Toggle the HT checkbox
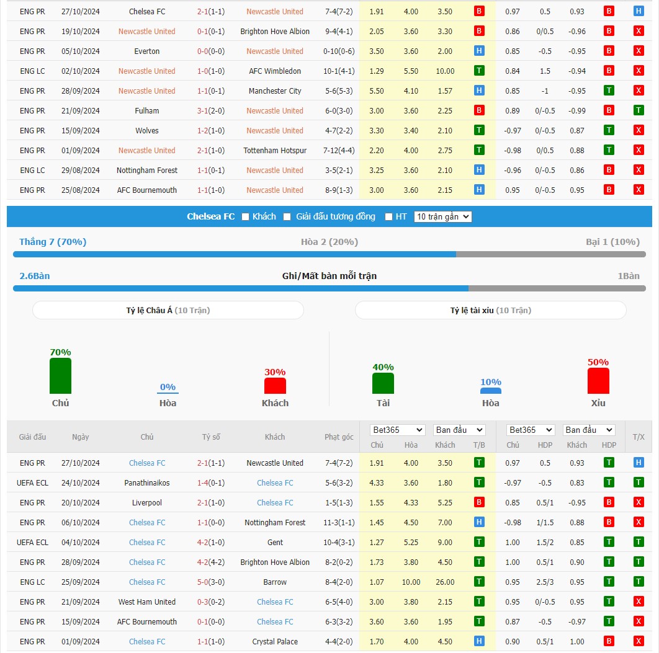Image resolution: width=659 pixels, height=653 pixels. click(388, 216)
